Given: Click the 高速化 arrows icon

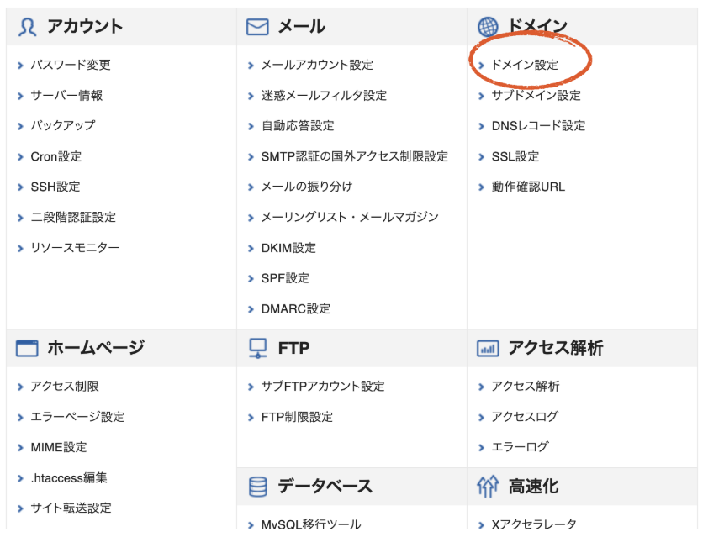Looking at the screenshot, I should point(488,487).
